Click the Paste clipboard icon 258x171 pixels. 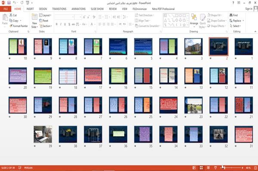click(x=5, y=18)
